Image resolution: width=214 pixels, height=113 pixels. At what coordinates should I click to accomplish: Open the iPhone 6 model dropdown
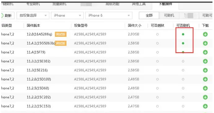109,15
